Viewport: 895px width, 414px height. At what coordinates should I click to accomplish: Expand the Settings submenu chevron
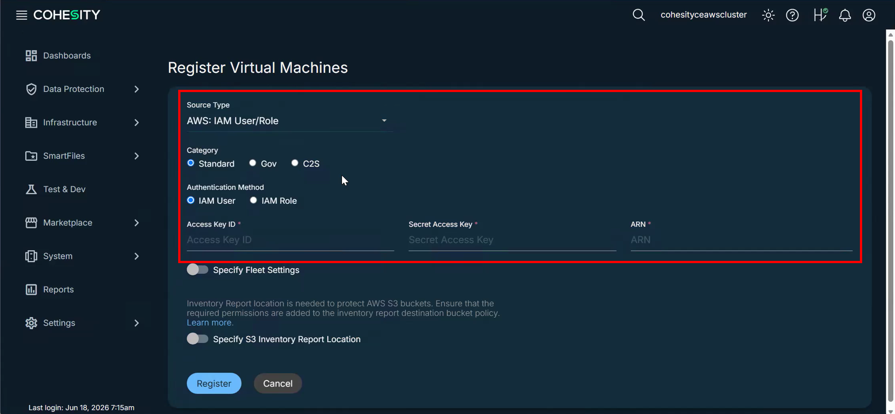[x=137, y=323]
